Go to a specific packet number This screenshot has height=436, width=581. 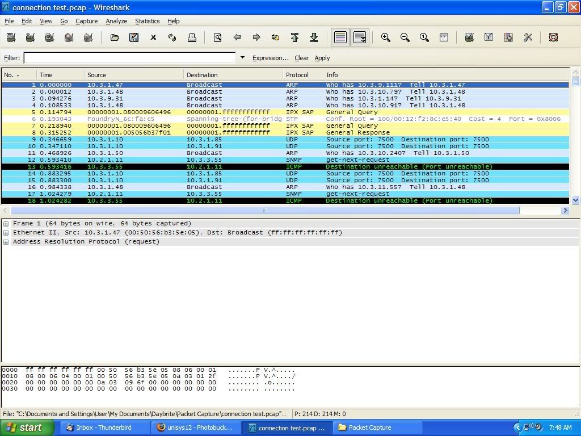[275, 37]
